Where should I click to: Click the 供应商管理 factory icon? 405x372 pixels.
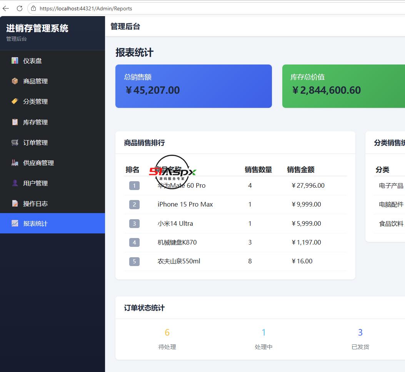(15, 163)
